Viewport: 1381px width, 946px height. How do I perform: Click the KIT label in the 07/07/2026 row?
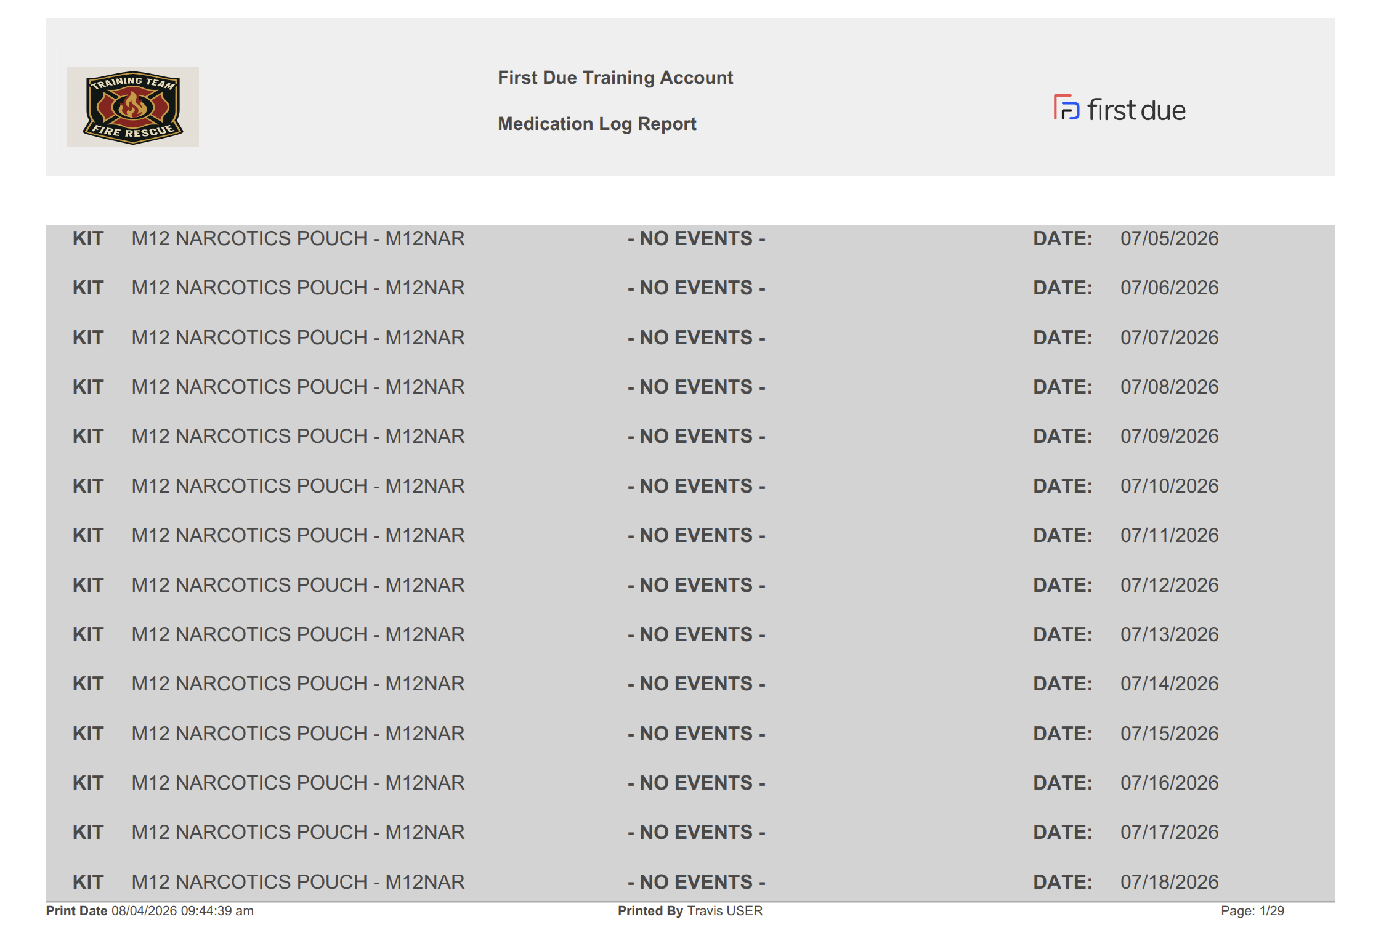click(88, 338)
